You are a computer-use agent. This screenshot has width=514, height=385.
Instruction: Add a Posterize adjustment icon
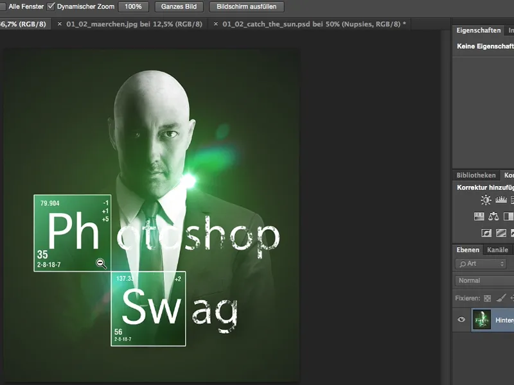point(501,233)
